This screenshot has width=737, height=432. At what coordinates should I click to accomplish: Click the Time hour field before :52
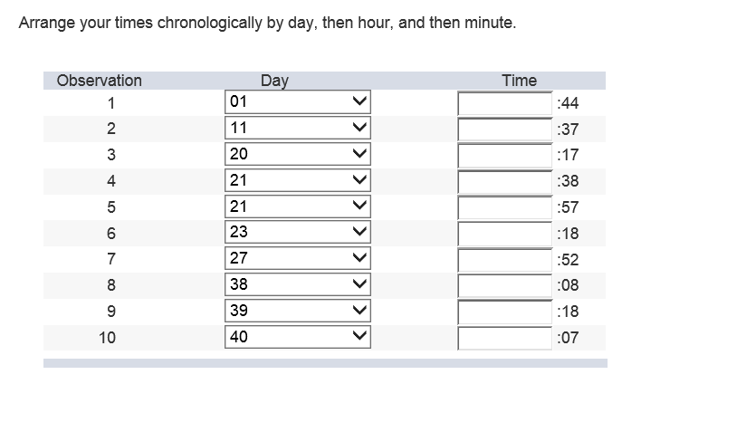pos(506,260)
